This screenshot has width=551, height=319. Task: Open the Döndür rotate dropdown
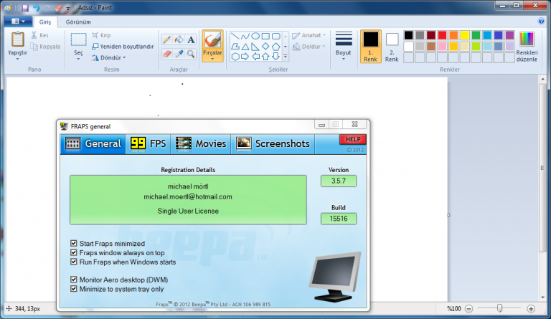[108, 57]
